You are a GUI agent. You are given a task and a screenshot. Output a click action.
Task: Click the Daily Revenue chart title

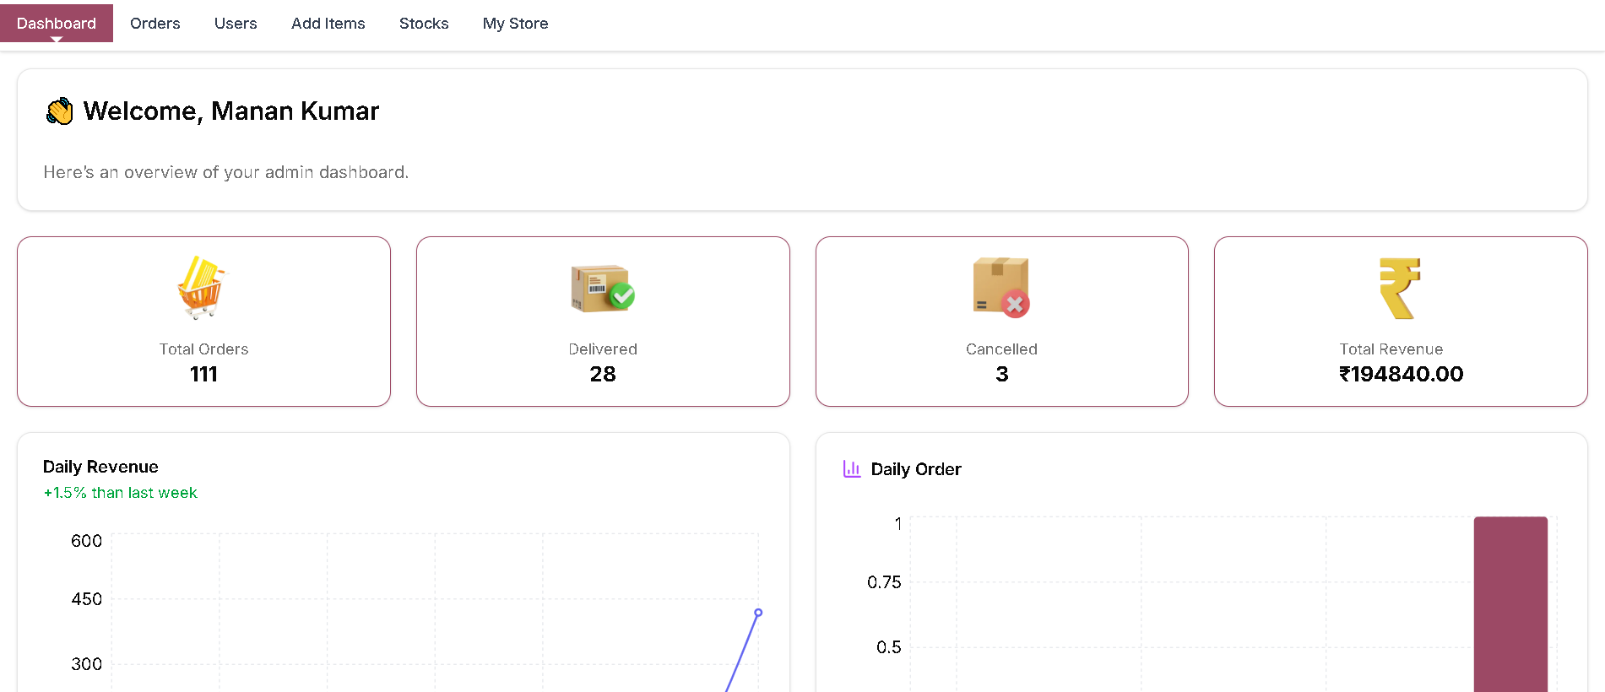100,467
